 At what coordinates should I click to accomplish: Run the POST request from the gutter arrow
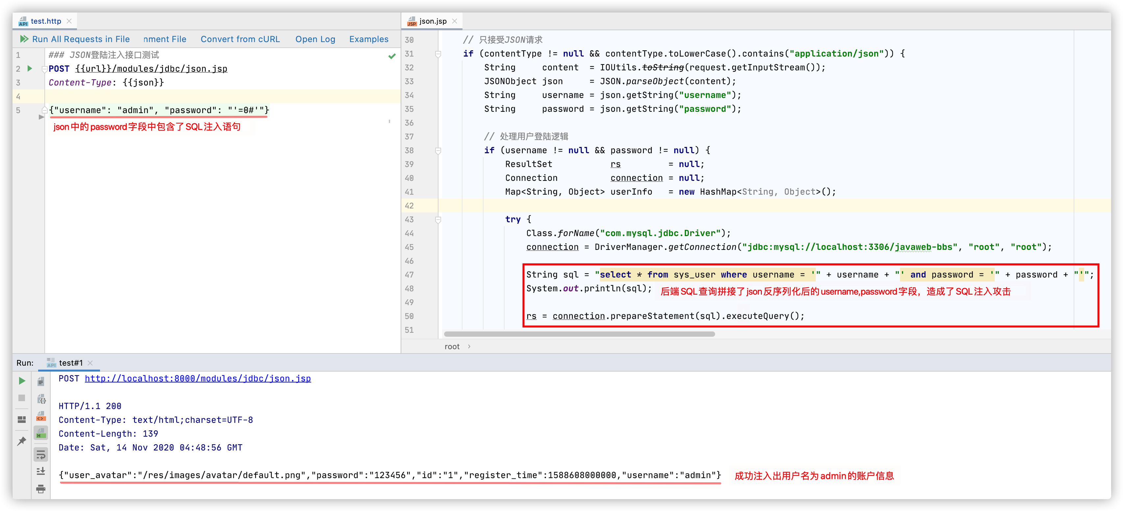click(x=30, y=68)
